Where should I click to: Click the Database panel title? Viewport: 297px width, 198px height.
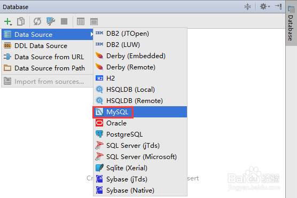pyautogui.click(x=15, y=7)
